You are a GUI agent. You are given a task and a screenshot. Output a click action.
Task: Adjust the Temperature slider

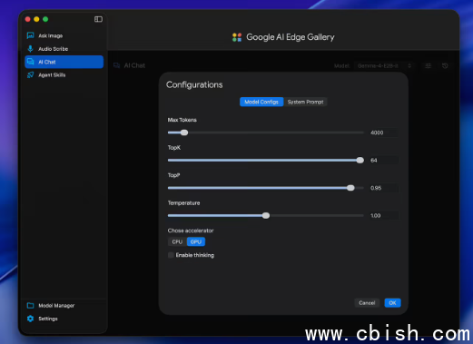pyautogui.click(x=266, y=216)
